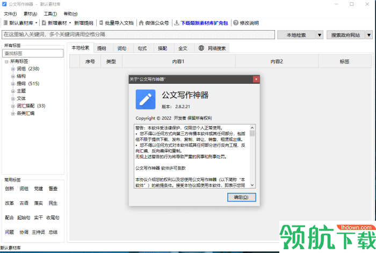376x253 pixels.
Task: Expand the 结构 tree node
Action: point(13,76)
